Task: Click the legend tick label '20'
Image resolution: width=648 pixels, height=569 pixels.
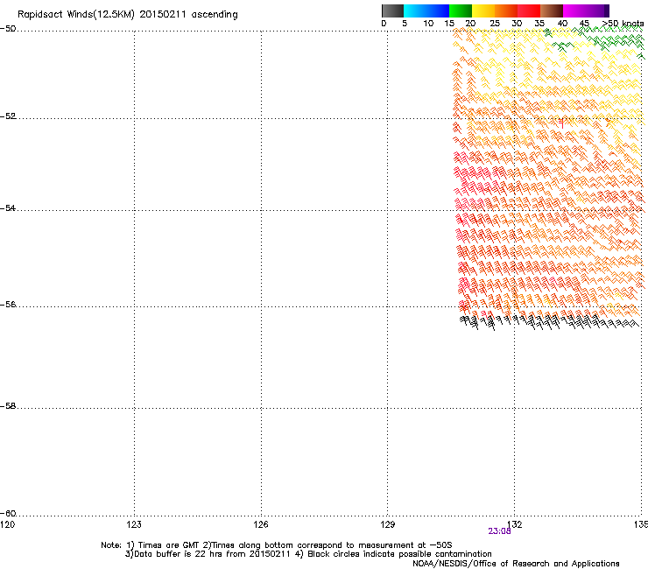Action: click(x=470, y=24)
